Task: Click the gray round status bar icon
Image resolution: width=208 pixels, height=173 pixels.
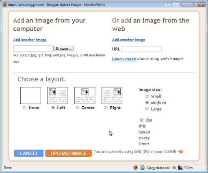Action: click(x=174, y=168)
